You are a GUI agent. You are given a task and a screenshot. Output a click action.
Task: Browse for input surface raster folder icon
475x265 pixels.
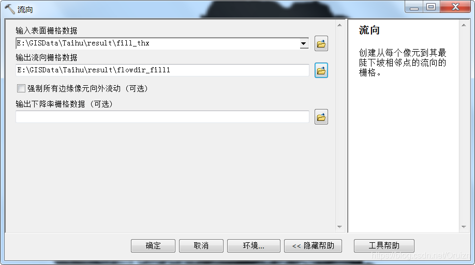point(321,43)
